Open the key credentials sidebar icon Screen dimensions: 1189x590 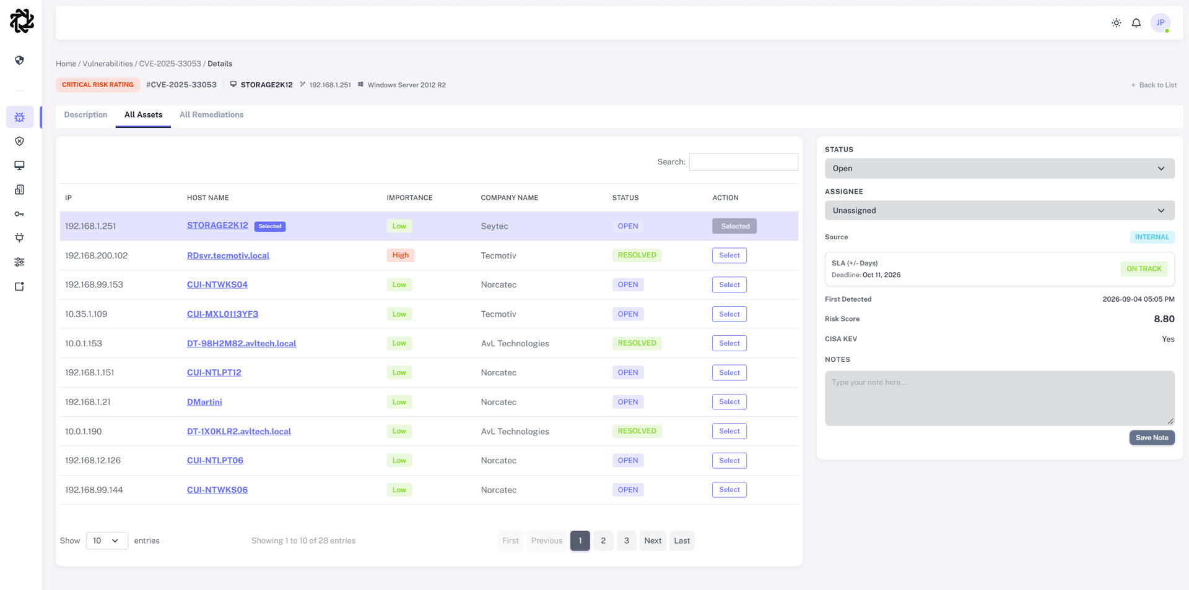(x=20, y=214)
